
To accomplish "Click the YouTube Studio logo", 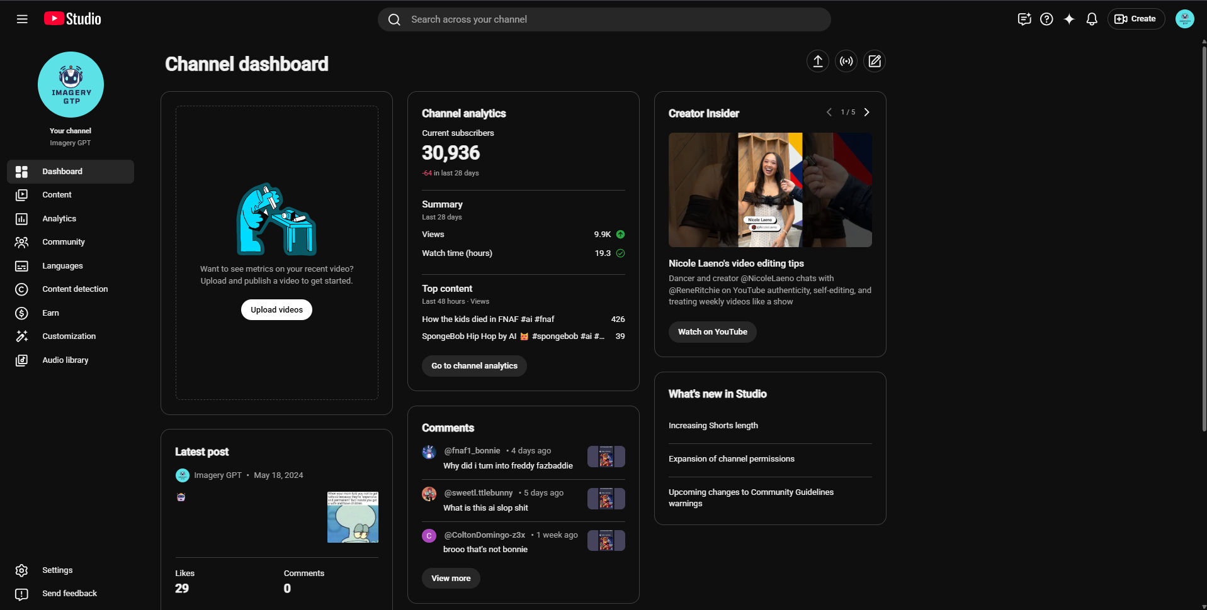I will 72,19.
